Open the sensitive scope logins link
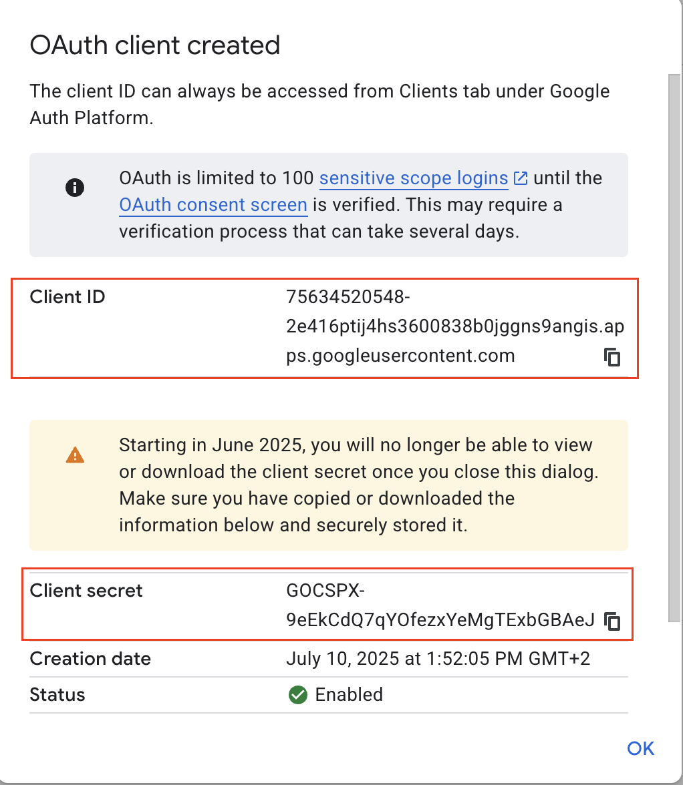This screenshot has width=683, height=785. click(x=414, y=179)
